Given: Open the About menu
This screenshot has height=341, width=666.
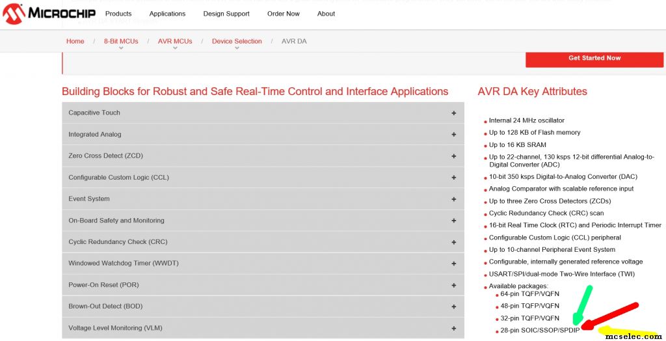Looking at the screenshot, I should click(326, 14).
